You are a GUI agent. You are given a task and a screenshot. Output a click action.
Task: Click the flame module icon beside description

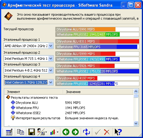8,16
